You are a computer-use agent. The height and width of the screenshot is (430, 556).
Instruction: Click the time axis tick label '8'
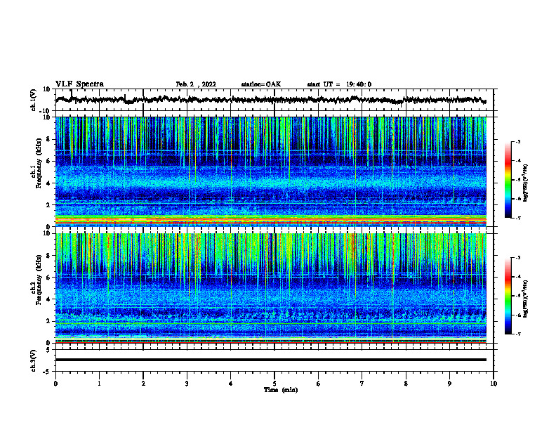(x=406, y=384)
